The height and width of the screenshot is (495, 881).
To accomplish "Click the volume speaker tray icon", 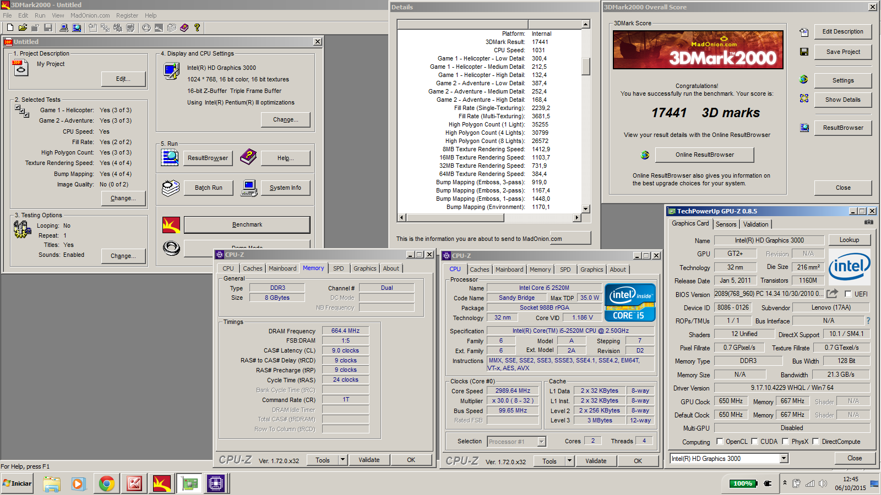I will pyautogui.click(x=823, y=483).
